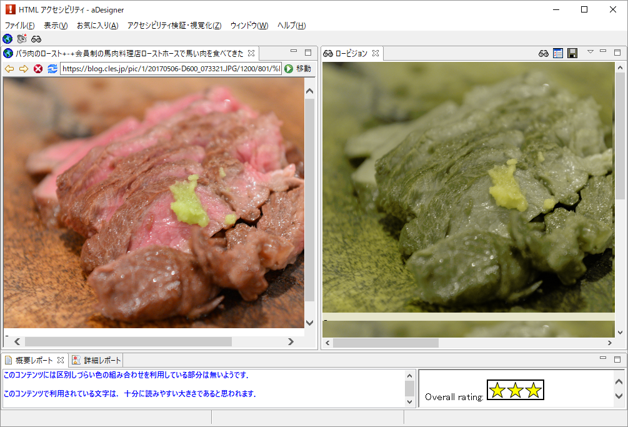Minimize the browser editor pane
The width and height of the screenshot is (628, 427).
pyautogui.click(x=294, y=52)
